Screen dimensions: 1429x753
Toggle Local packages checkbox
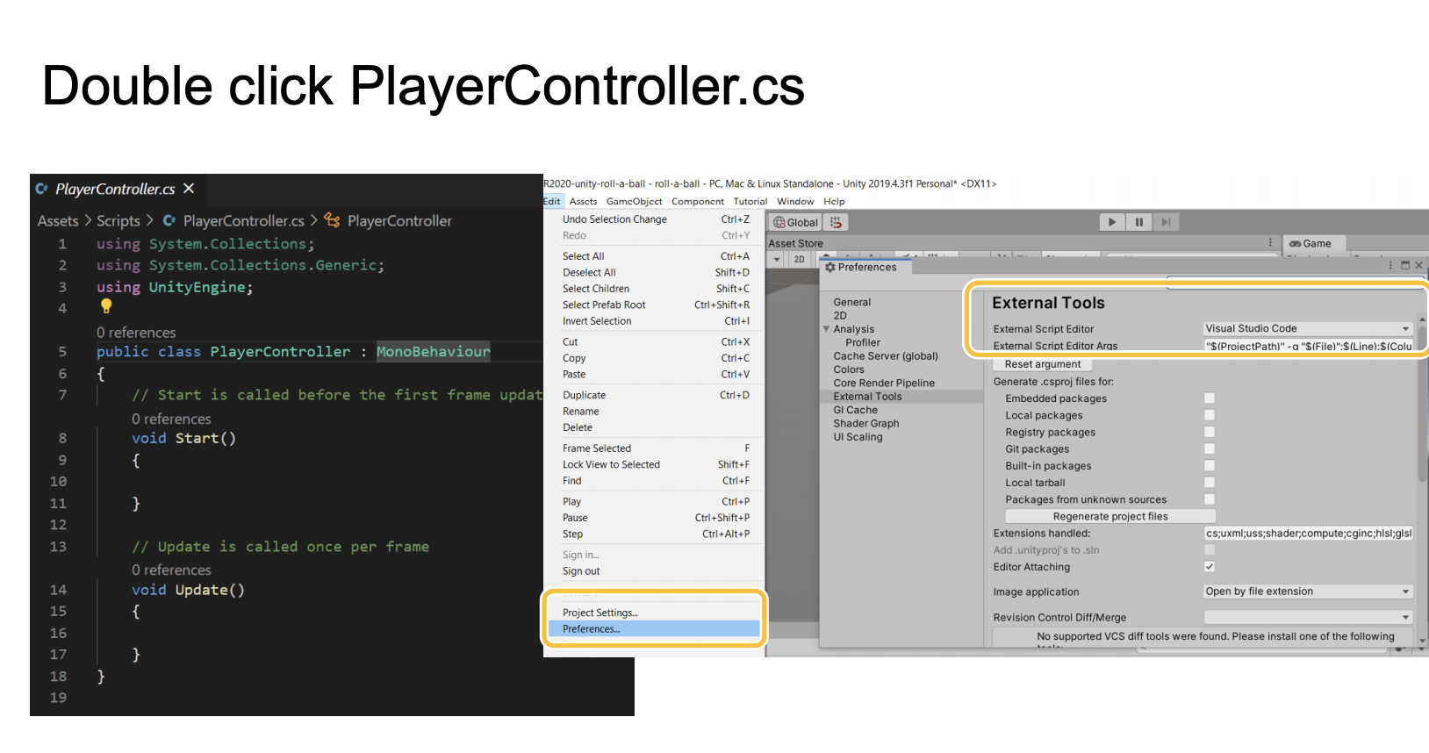1210,415
